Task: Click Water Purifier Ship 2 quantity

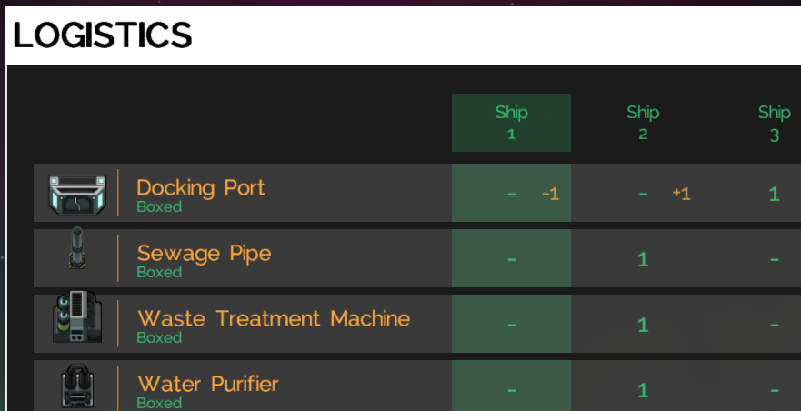Action: (x=643, y=390)
